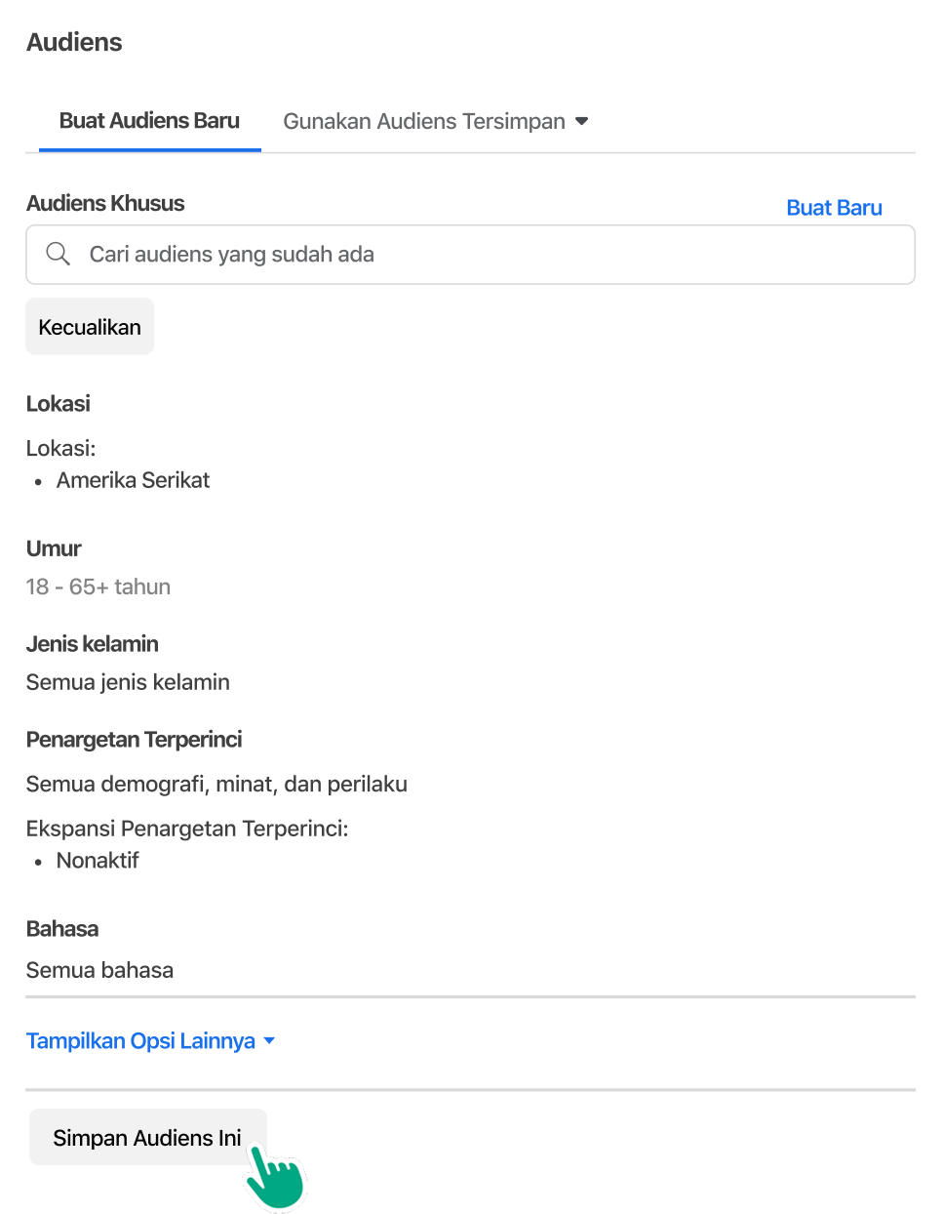Click the green hand pointer icon
The image size is (942, 1214).
[275, 1178]
